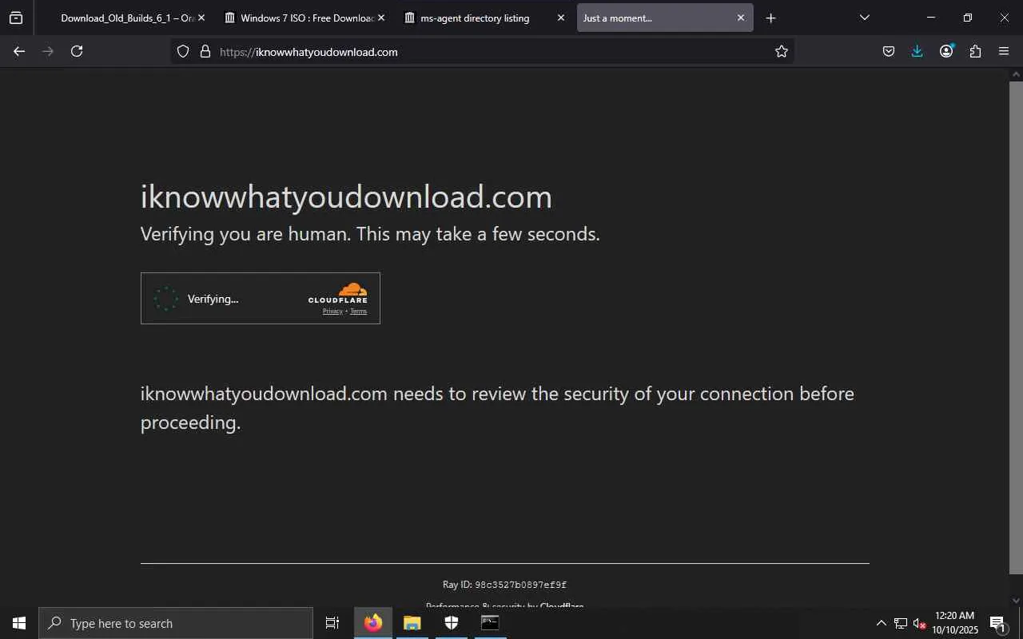Open Firefox from the taskbar
The image size is (1023, 639).
tap(373, 623)
